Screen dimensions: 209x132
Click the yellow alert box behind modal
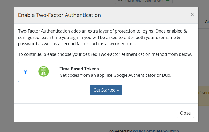tap(204, 96)
